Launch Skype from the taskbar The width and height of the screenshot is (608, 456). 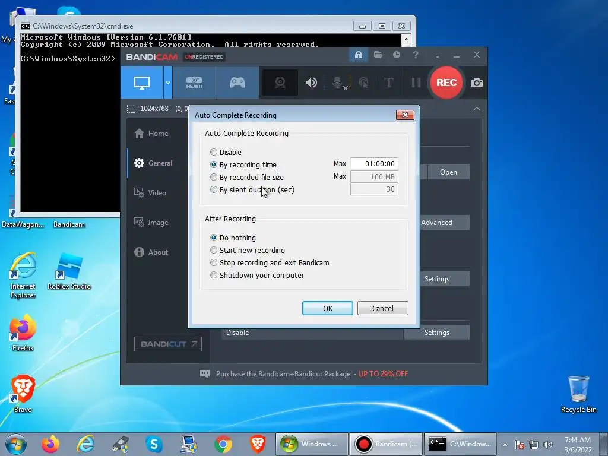[154, 444]
